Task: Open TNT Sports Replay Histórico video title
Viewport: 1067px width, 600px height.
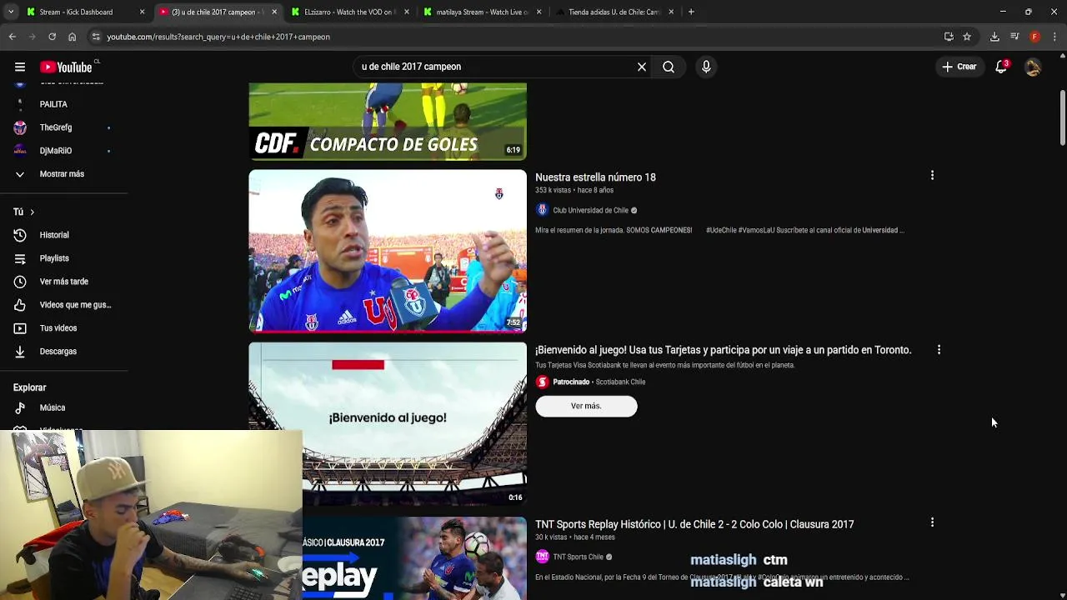Action: [694, 524]
